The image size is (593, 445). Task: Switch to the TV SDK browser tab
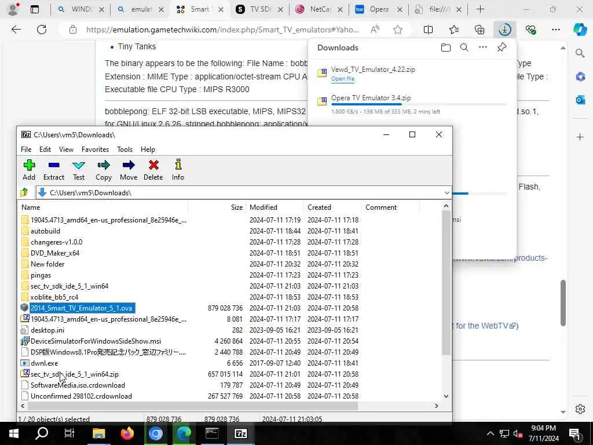pos(259,9)
